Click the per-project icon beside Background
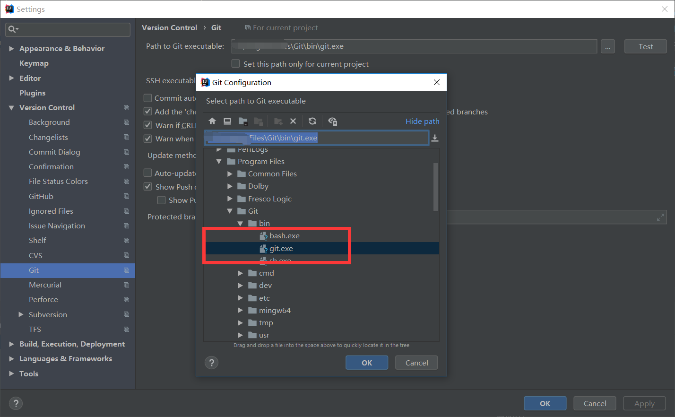The image size is (675, 417). click(126, 122)
